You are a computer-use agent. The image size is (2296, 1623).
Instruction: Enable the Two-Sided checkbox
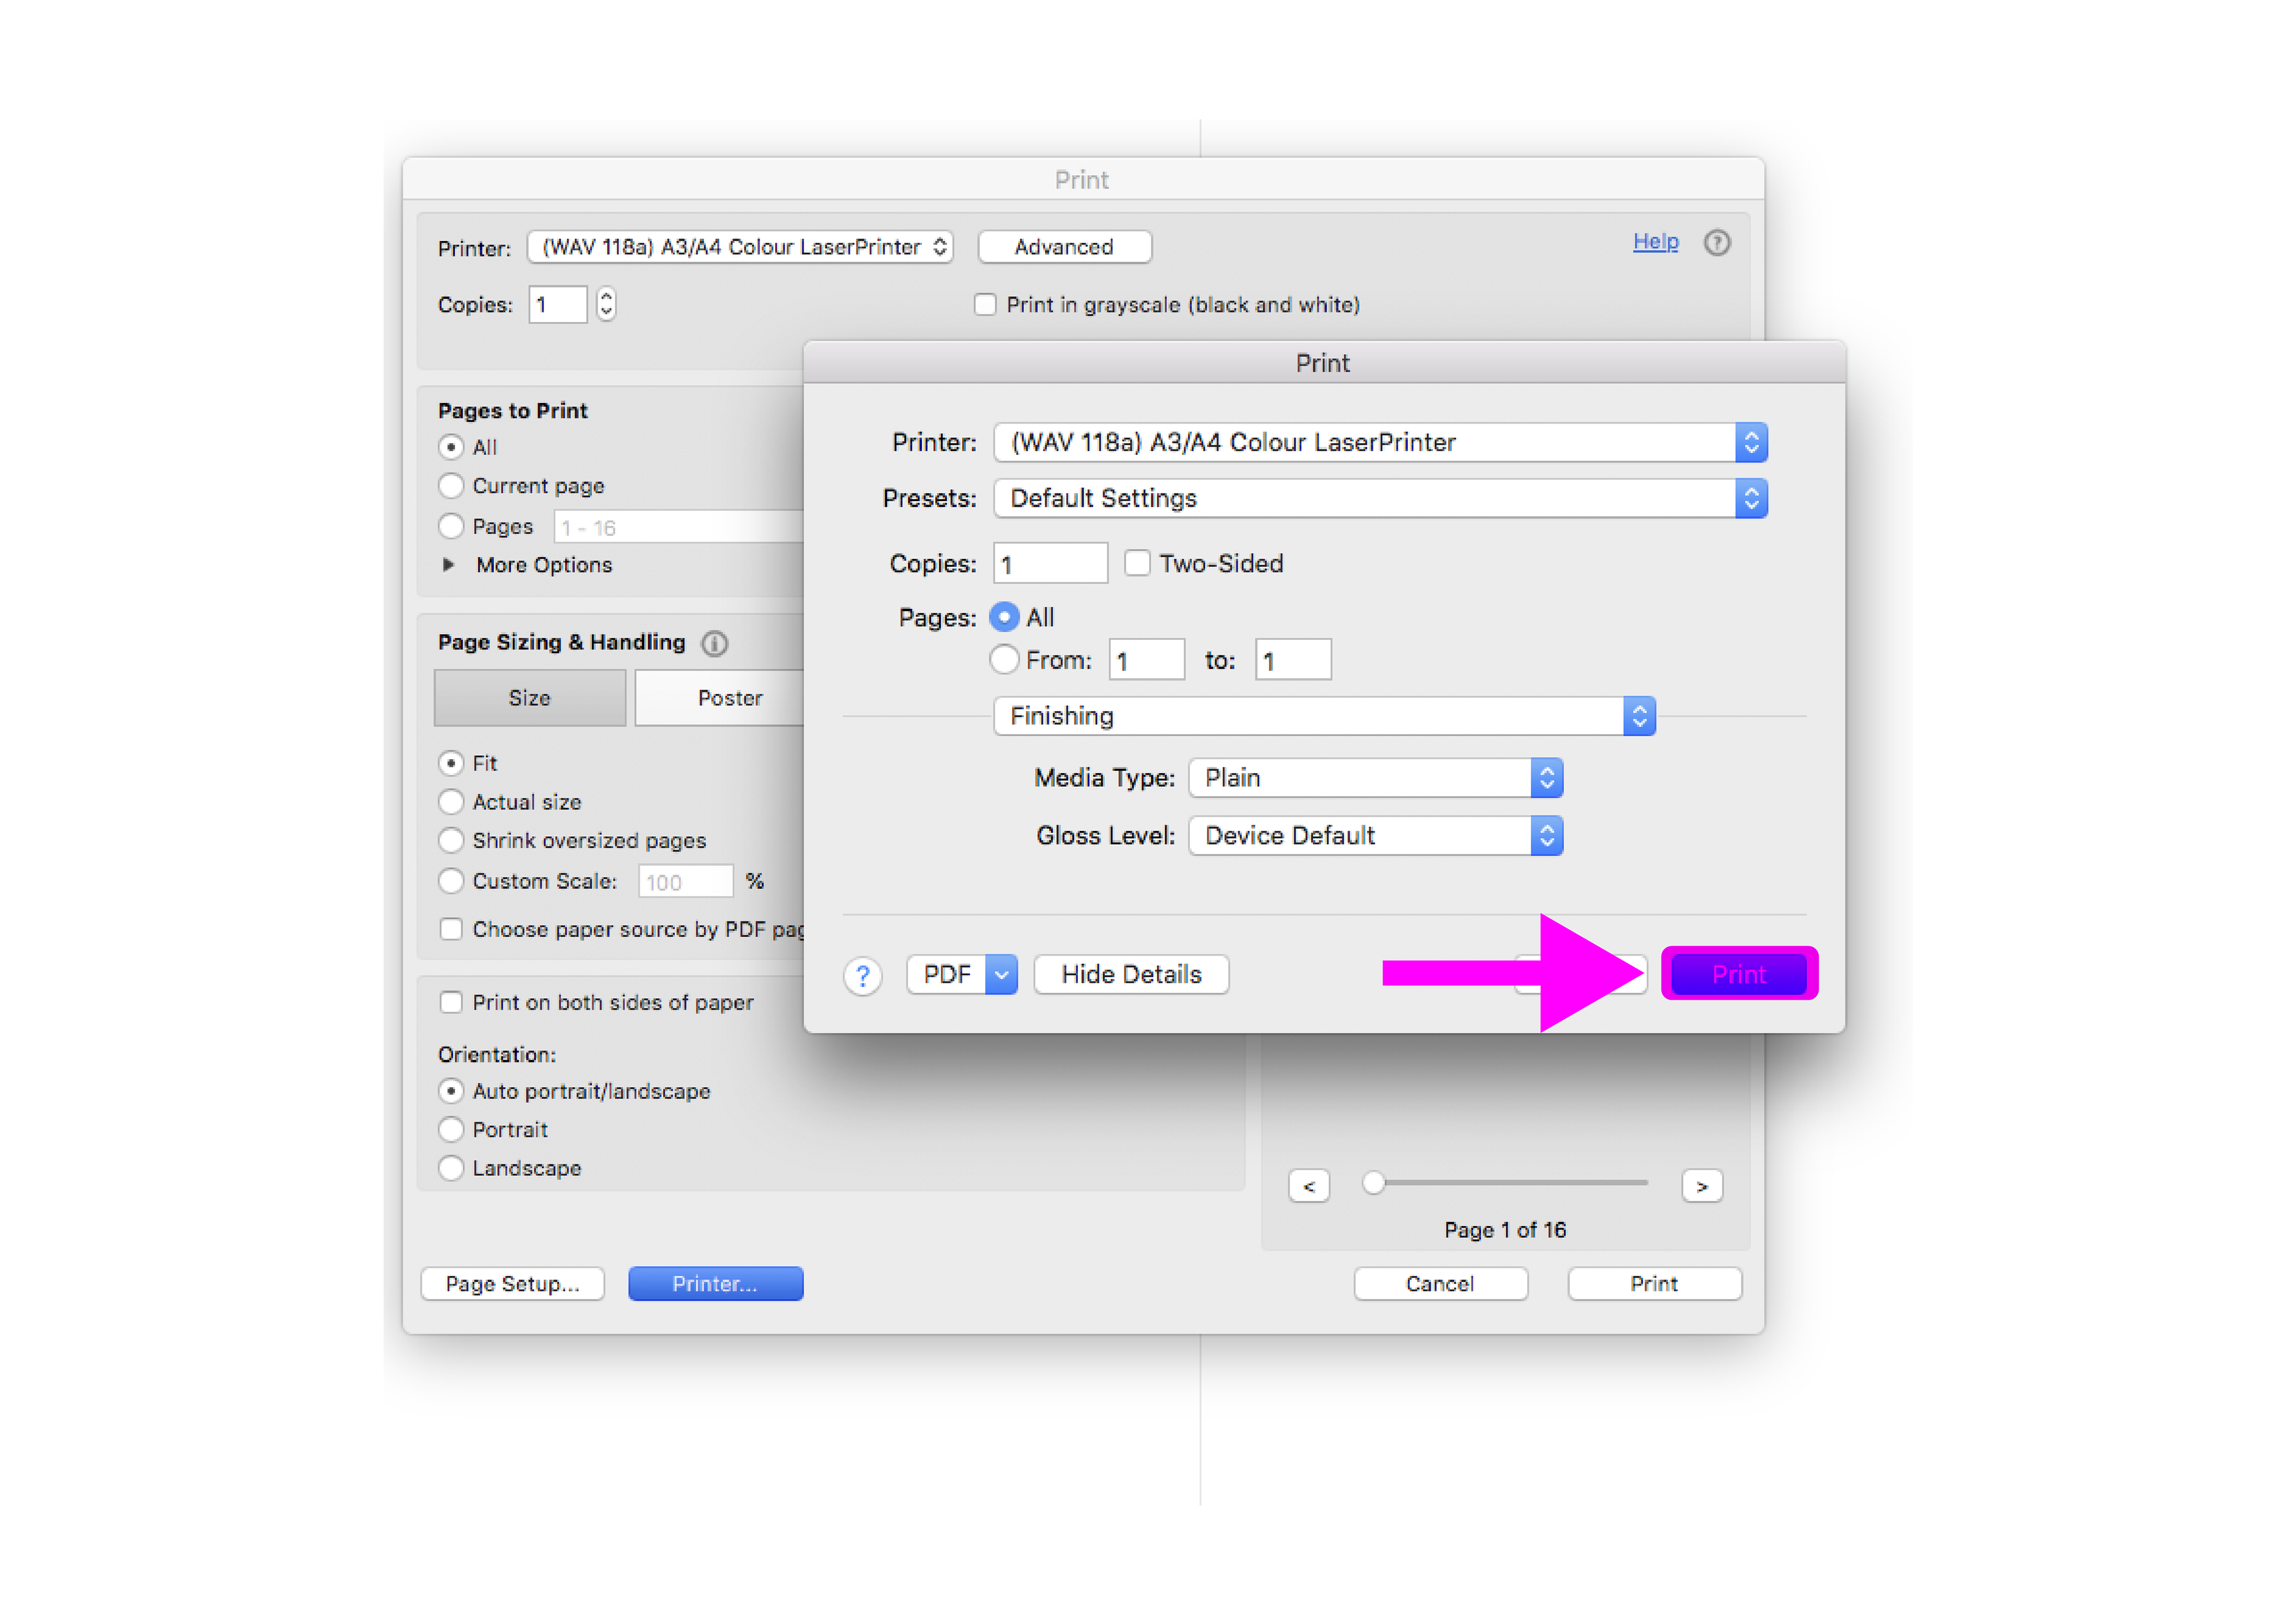coord(1137,563)
